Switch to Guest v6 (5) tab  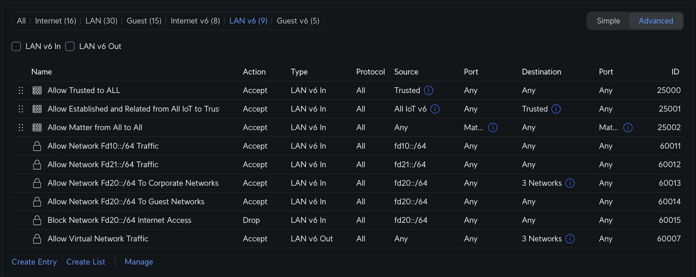pyautogui.click(x=298, y=21)
